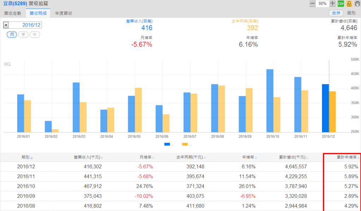Select the 營收明細 tab
The image size is (361, 211).
(x=38, y=13)
